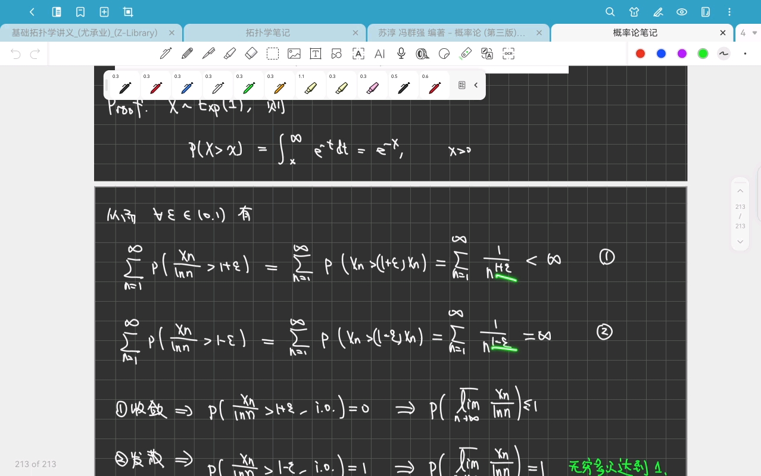Select the fountain pen tool
Viewport: 761px width, 476px height.
point(166,54)
